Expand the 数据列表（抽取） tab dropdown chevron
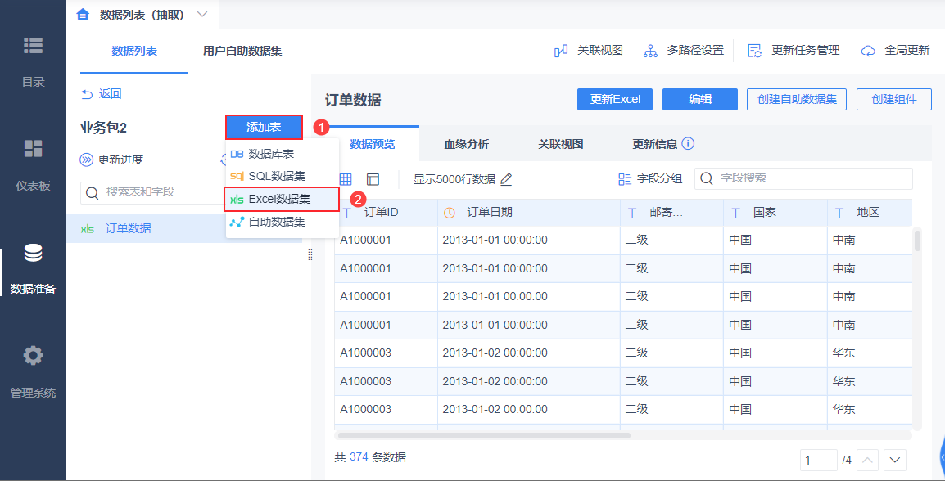This screenshot has height=481, width=945. [x=202, y=14]
